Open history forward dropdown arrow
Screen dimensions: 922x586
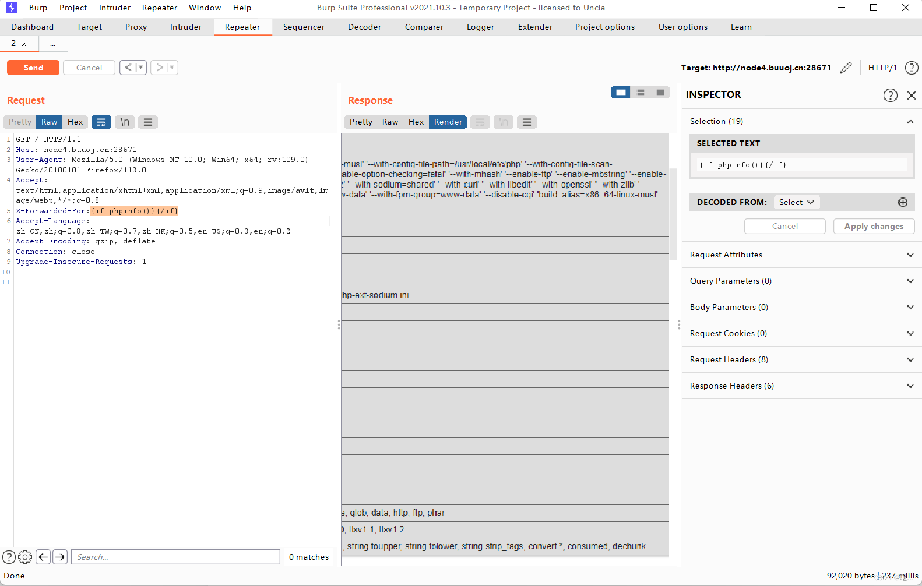(172, 68)
